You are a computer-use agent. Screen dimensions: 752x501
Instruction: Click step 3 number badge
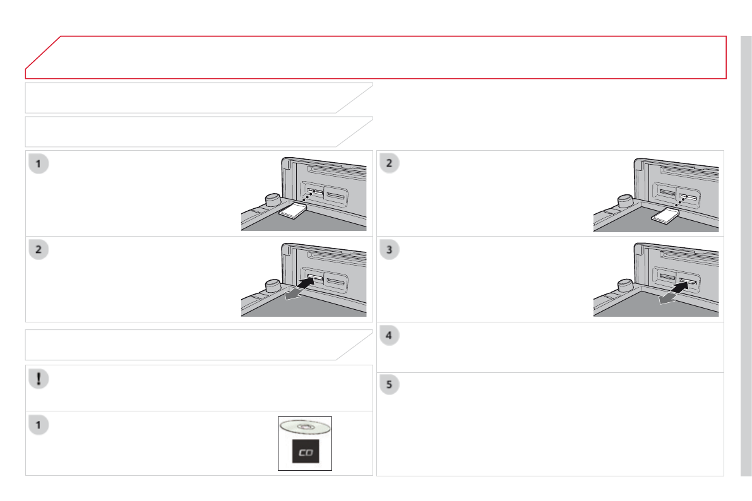pos(390,250)
